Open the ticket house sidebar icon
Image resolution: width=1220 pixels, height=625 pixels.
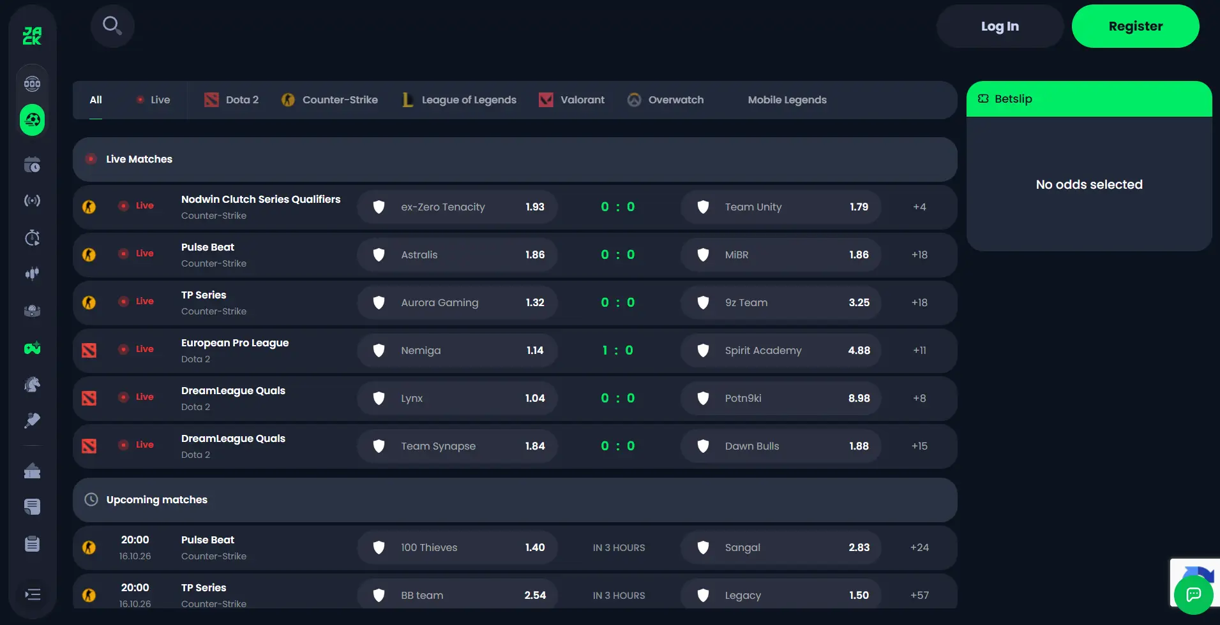(32, 471)
